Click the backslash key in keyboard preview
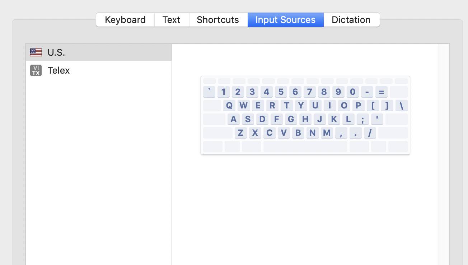The height and width of the screenshot is (265, 468). pos(402,106)
